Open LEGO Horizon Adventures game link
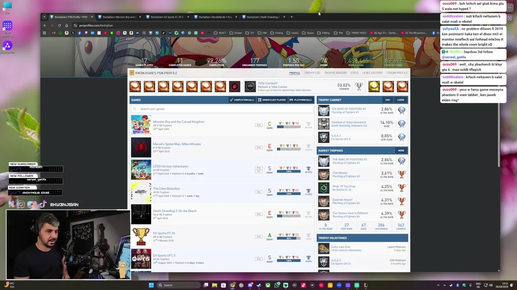The height and width of the screenshot is (290, 517). (170, 166)
